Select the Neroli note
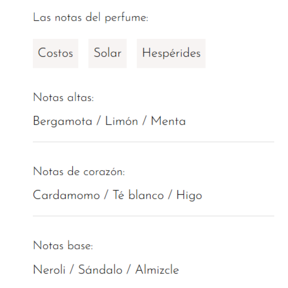The width and height of the screenshot is (288, 288). (49, 270)
